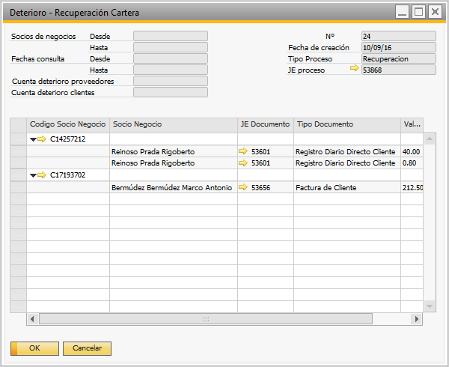449x367 pixels.
Task: Click the Cuenta deterioro clientes field
Action: click(x=170, y=93)
